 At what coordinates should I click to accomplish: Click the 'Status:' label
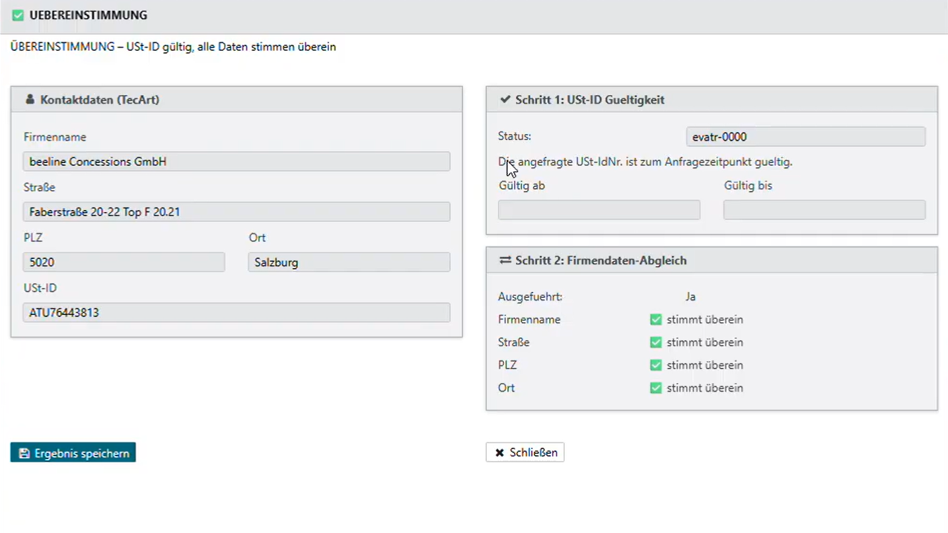(515, 136)
